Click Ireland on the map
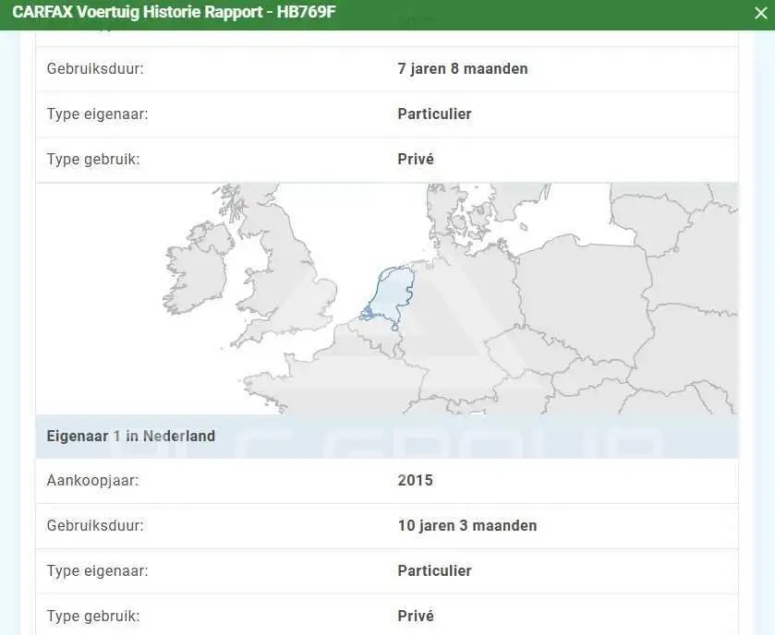 click(x=197, y=271)
